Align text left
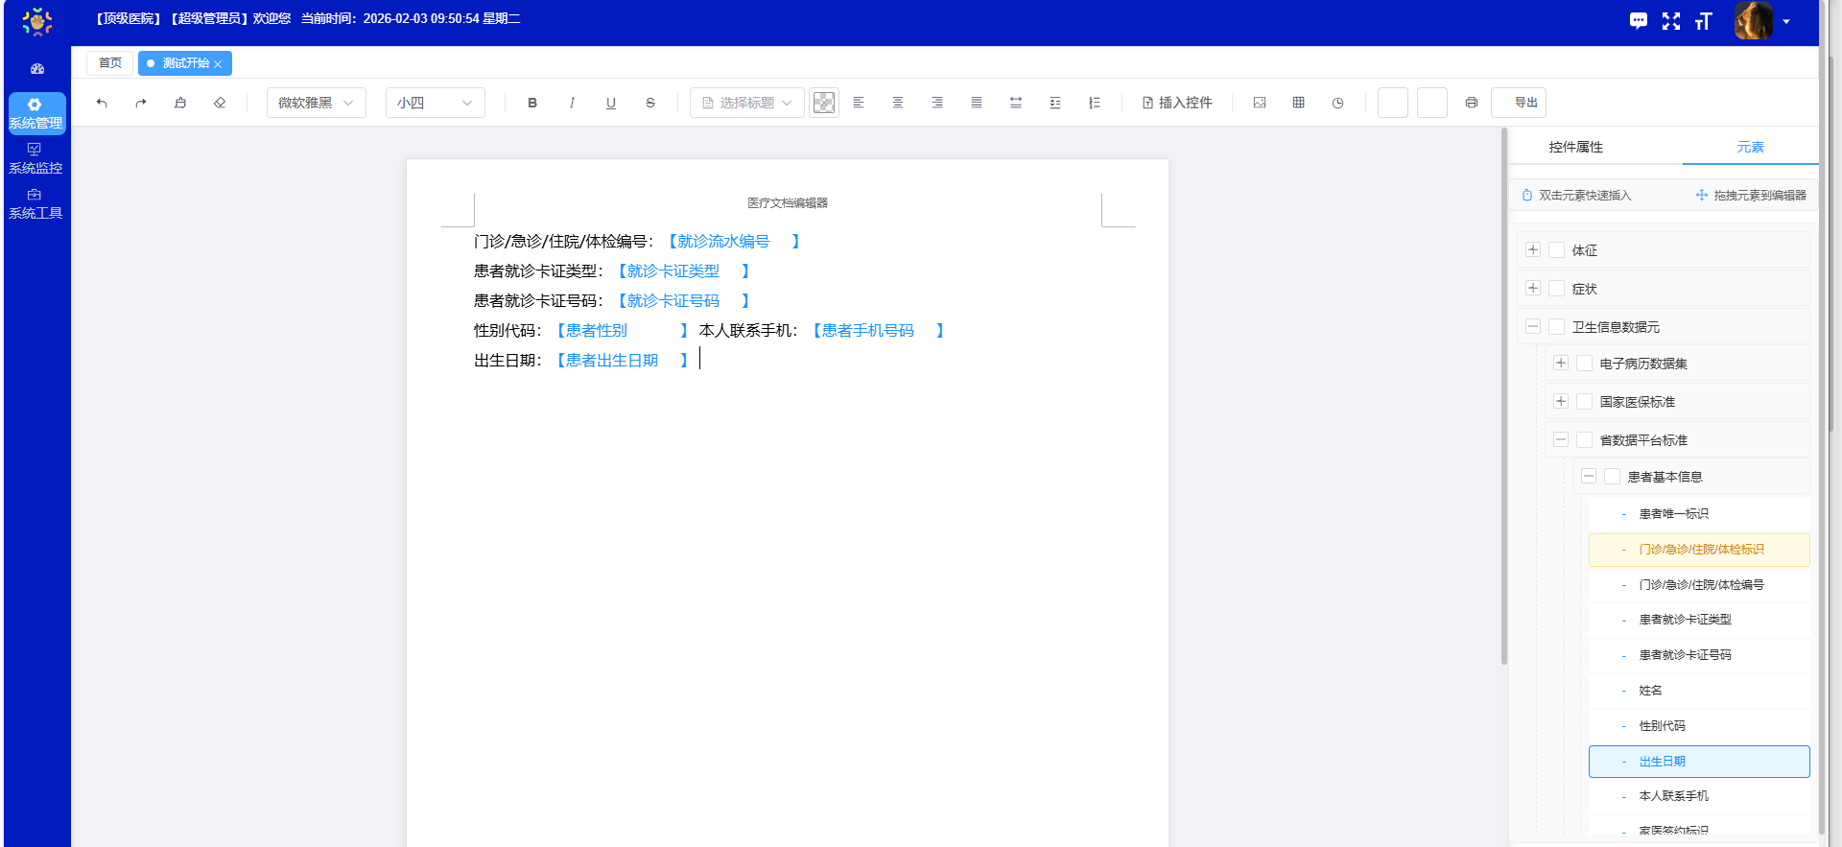 coord(859,103)
